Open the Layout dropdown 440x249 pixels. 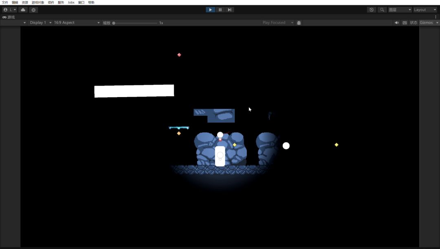coord(425,10)
